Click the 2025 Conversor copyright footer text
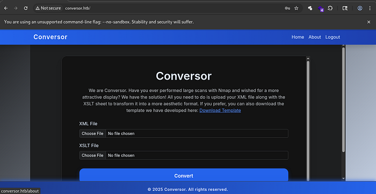376x194 pixels. pos(188,190)
